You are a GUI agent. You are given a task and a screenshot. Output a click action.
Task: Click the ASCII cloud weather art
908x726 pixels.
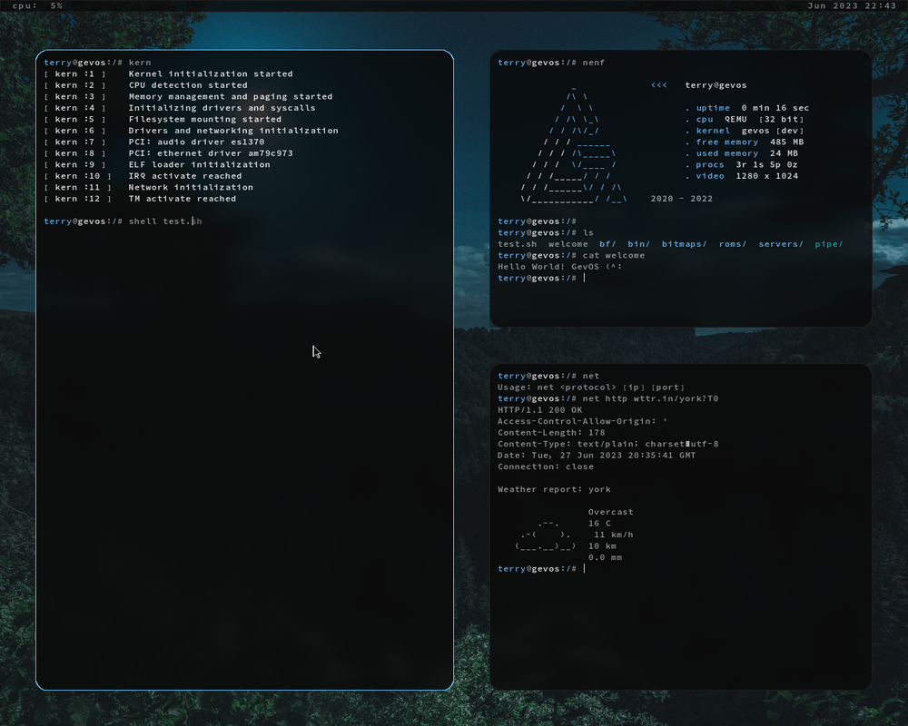tap(546, 535)
